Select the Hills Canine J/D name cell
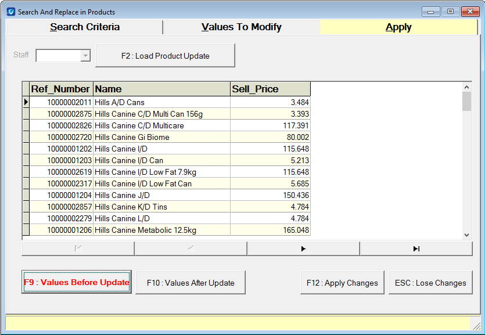Viewport: 485px width, 335px height. point(162,195)
